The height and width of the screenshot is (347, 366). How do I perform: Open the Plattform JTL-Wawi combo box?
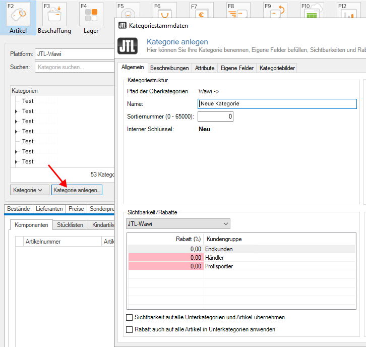pyautogui.click(x=75, y=54)
